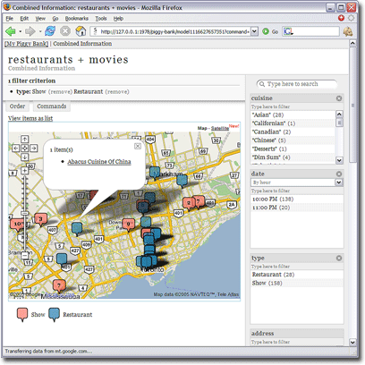Click the blue restaurant marker near Markham
This screenshot has width=365, height=365.
coord(155,173)
